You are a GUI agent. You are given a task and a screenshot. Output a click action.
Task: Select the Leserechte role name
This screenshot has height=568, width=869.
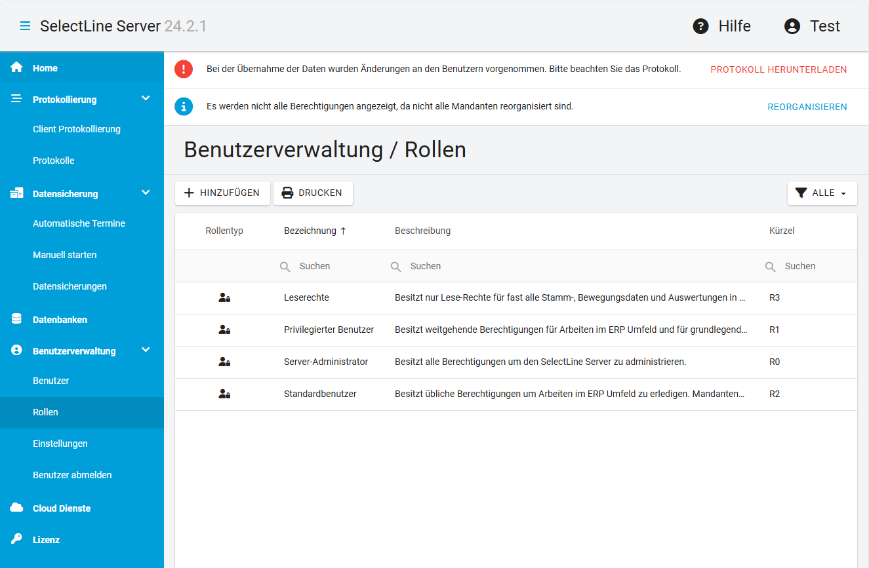306,297
